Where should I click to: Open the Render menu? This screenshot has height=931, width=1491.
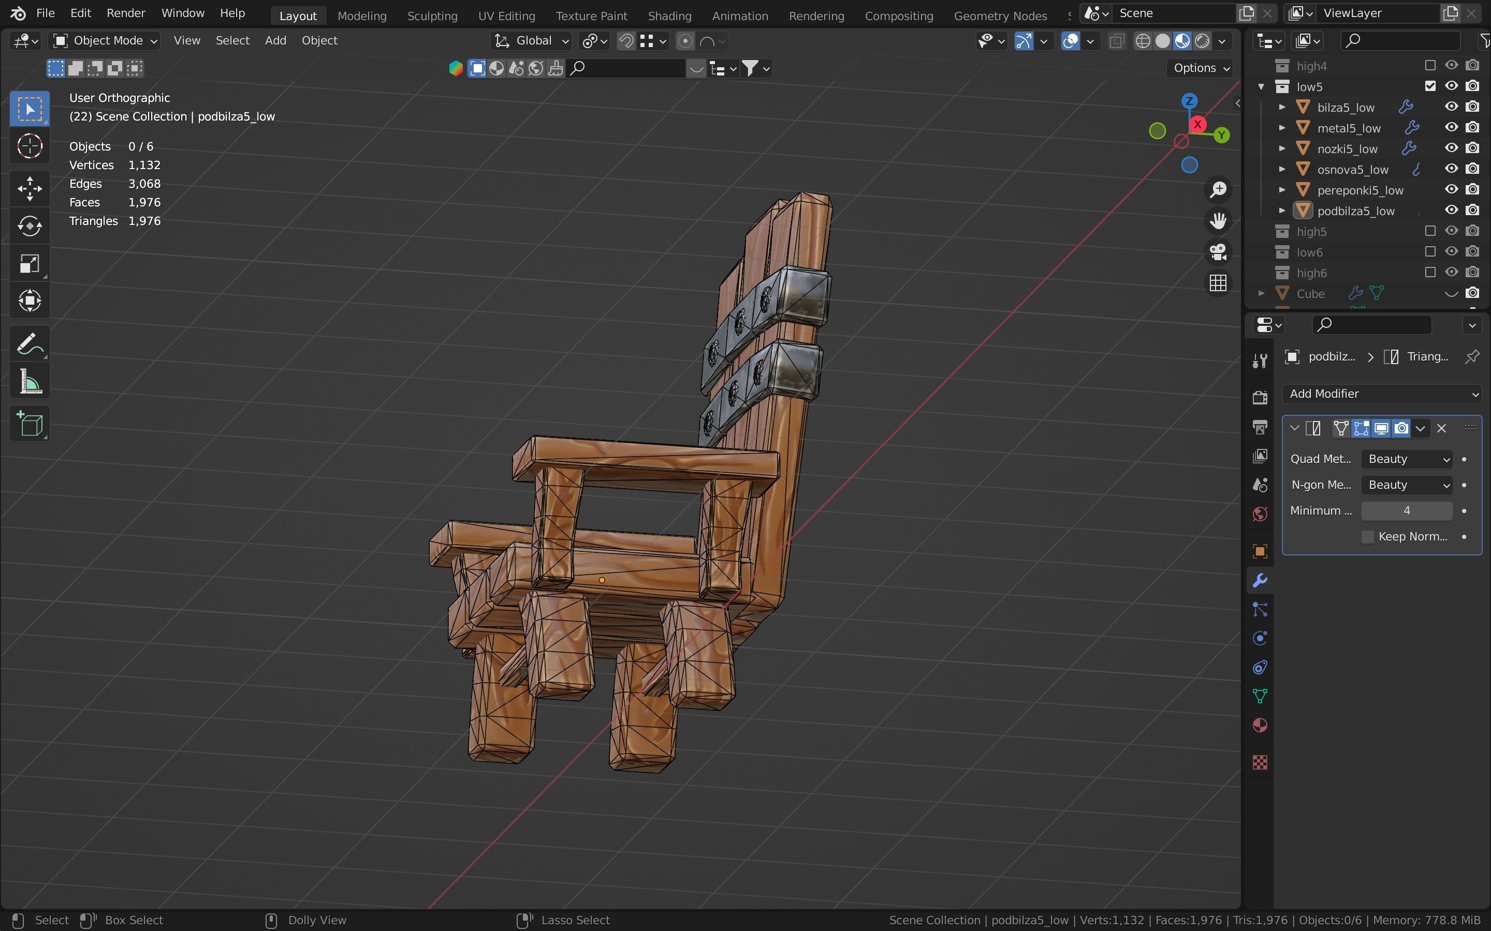click(x=126, y=13)
